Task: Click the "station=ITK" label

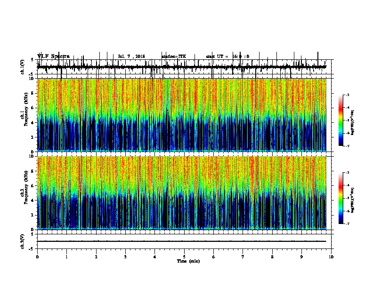Action: pyautogui.click(x=174, y=56)
